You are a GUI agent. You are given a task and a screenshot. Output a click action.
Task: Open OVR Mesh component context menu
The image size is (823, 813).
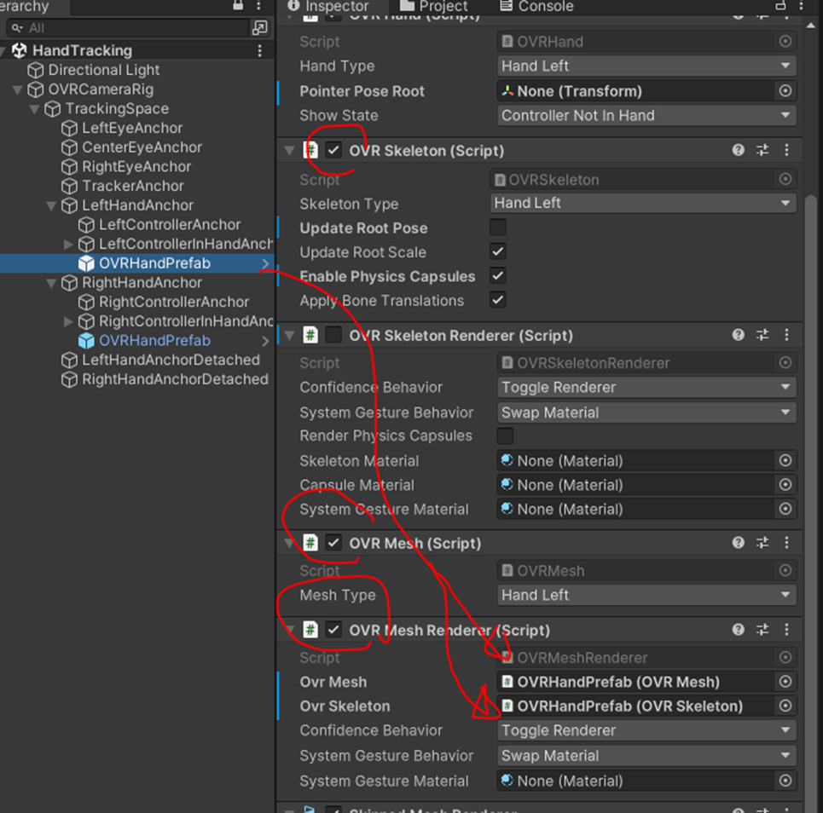786,543
